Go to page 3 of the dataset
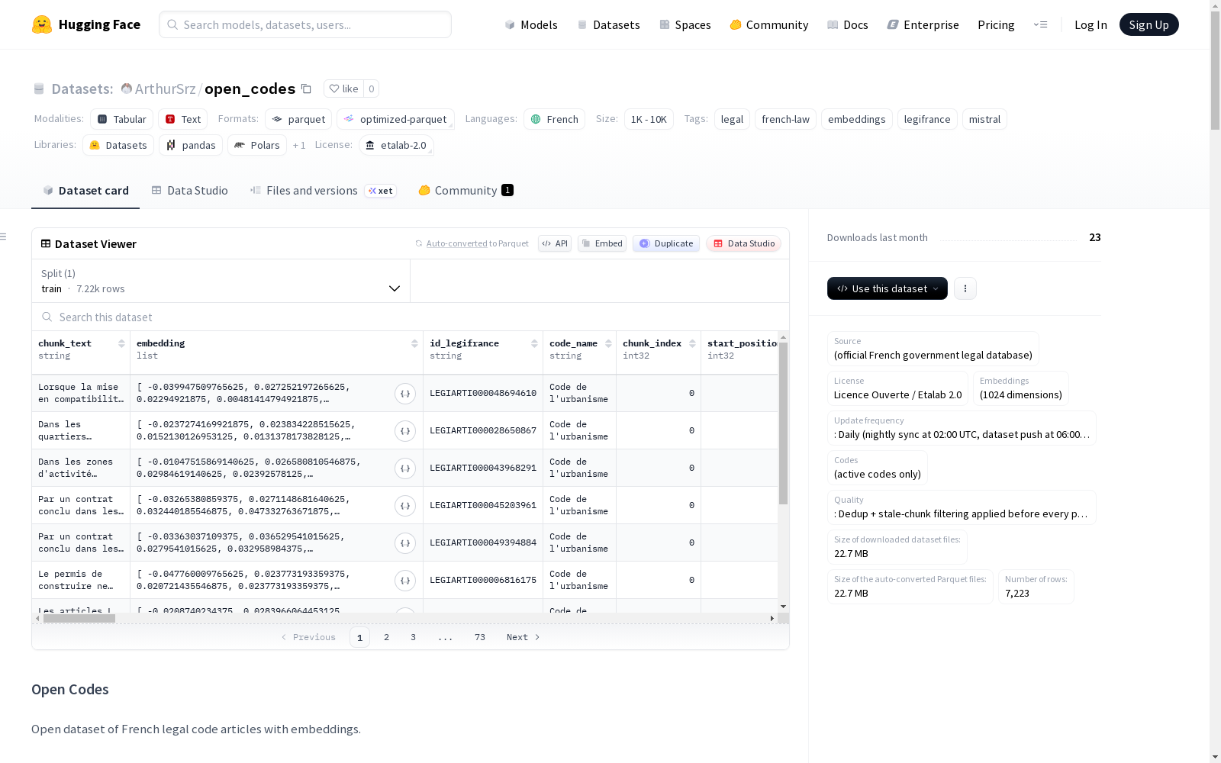Image resolution: width=1221 pixels, height=763 pixels. 414,637
